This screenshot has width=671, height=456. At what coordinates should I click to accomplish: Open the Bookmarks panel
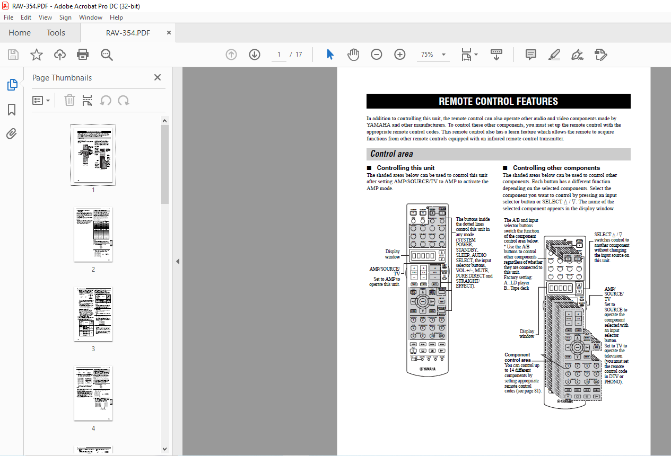point(12,110)
